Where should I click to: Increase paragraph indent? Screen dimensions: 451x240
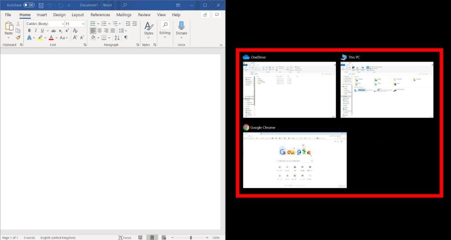(x=135, y=24)
